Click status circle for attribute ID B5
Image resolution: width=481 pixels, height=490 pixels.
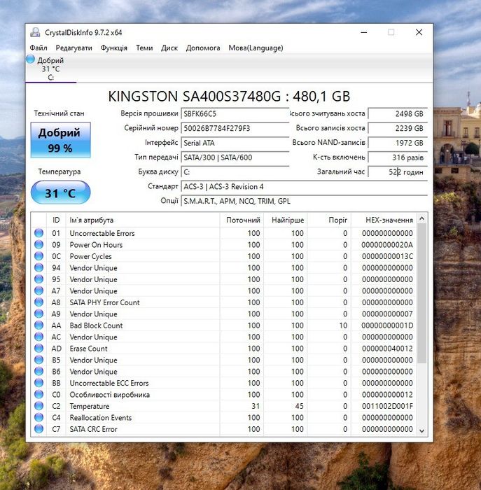[39, 360]
